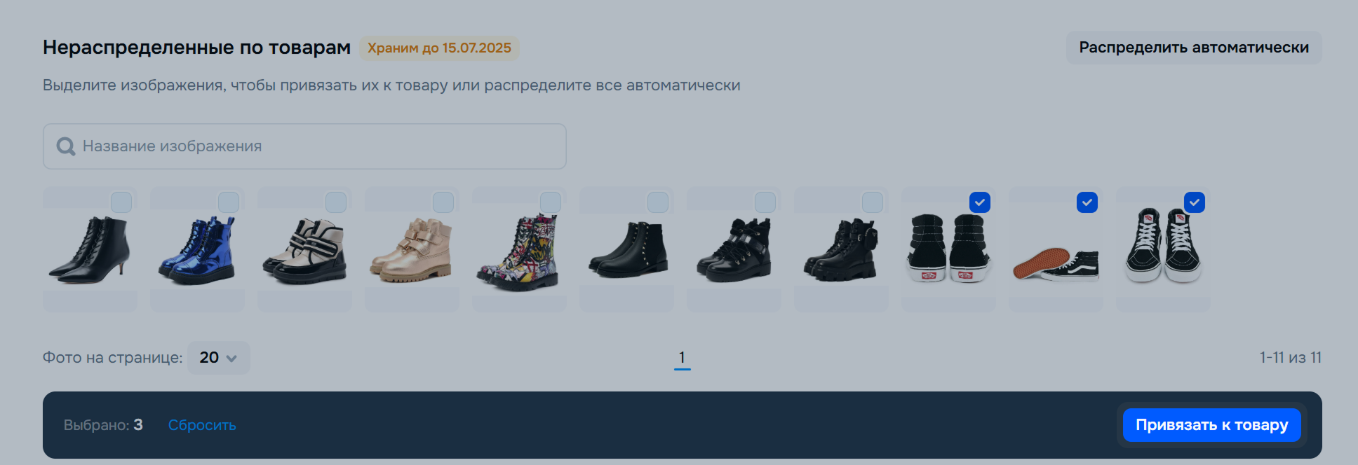Open the gold velcro boot thumbnail
This screenshot has width=1358, height=465.
(412, 249)
